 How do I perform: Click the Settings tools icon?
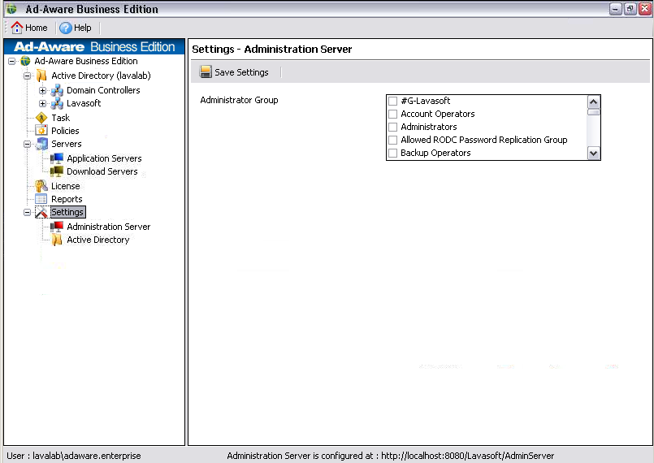41,212
